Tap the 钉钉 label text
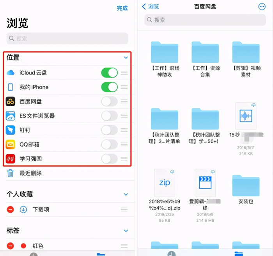 (x=25, y=130)
